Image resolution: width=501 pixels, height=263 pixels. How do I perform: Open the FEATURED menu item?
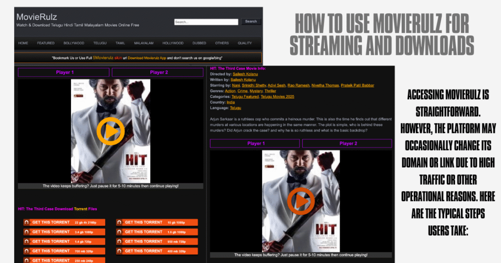(46, 43)
